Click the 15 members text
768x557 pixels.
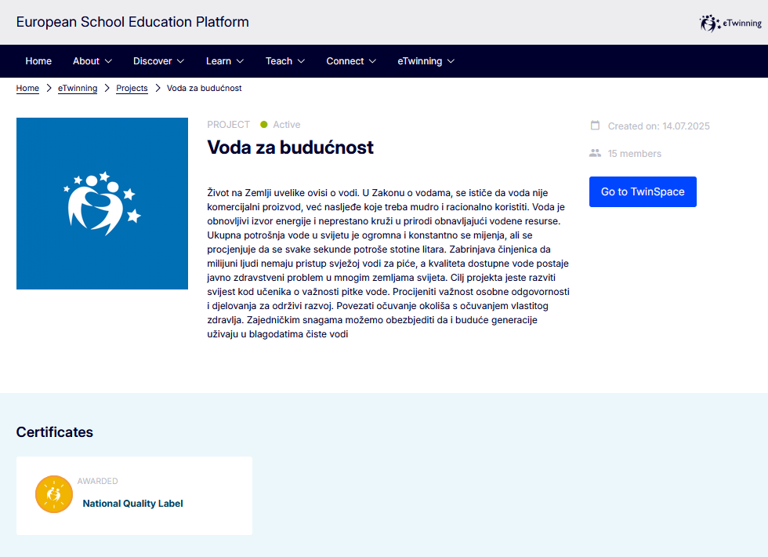click(x=634, y=154)
